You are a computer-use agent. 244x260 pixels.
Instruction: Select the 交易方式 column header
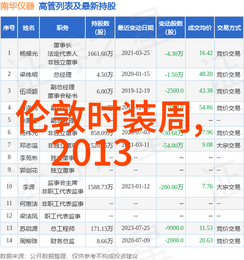[229, 28]
